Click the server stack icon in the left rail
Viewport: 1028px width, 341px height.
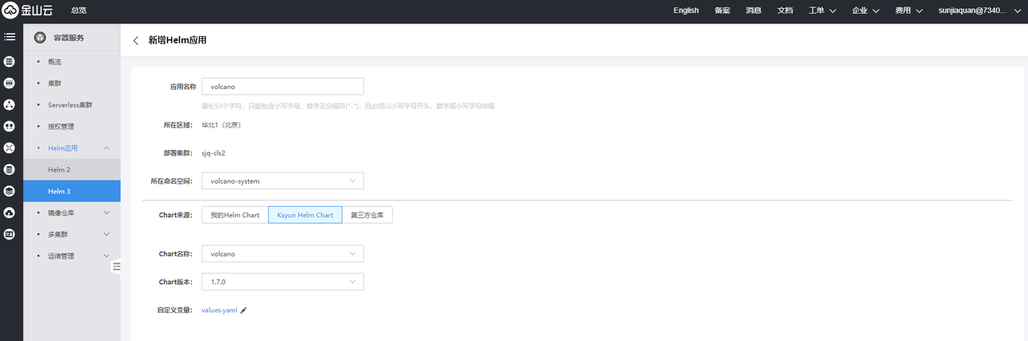pyautogui.click(x=10, y=61)
